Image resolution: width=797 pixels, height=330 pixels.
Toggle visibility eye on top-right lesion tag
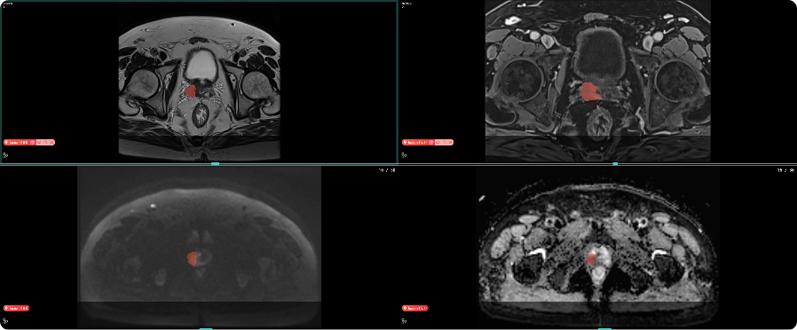438,142
